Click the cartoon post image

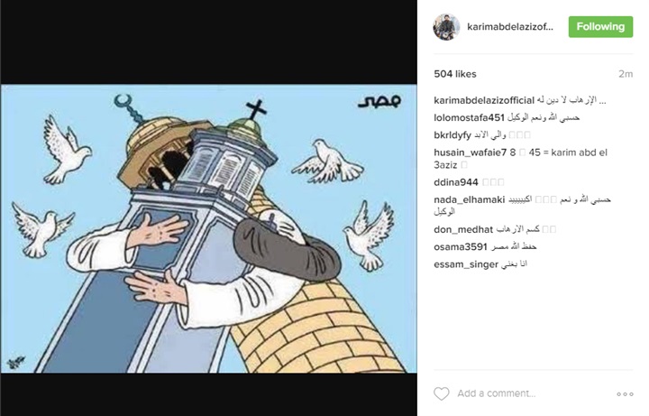pos(208,228)
